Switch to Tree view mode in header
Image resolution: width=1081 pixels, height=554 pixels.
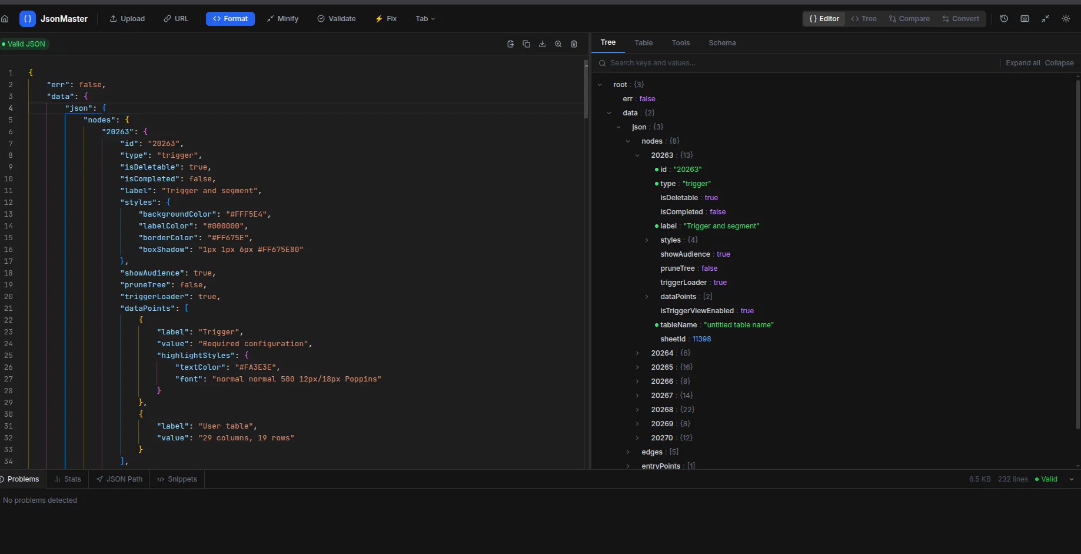point(864,19)
